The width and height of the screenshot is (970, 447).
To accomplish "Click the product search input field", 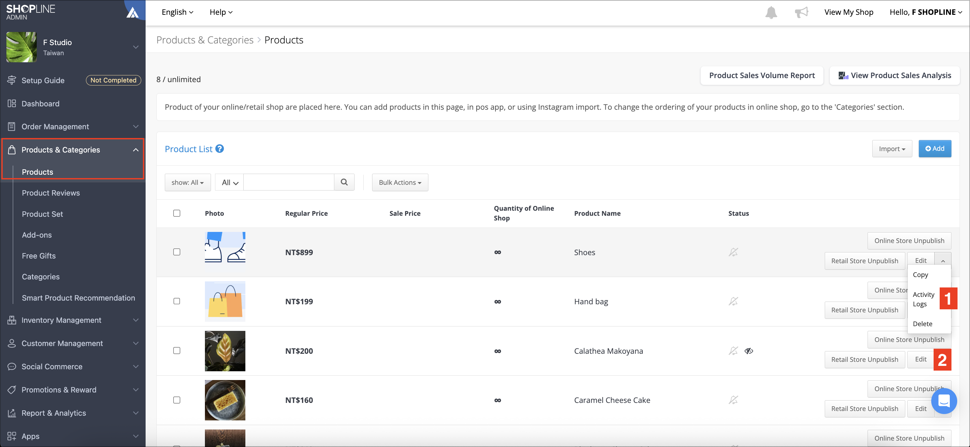I will tap(289, 182).
